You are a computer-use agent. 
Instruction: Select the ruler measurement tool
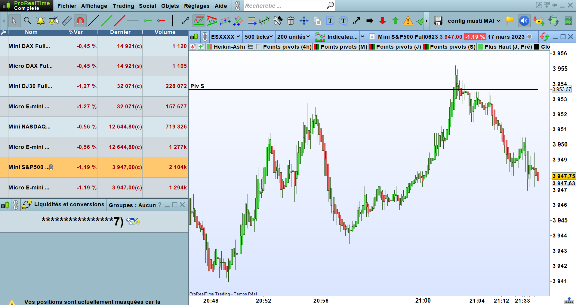point(67,21)
